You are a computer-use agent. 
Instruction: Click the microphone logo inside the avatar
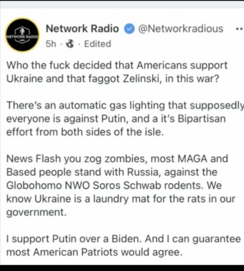(x=22, y=31)
